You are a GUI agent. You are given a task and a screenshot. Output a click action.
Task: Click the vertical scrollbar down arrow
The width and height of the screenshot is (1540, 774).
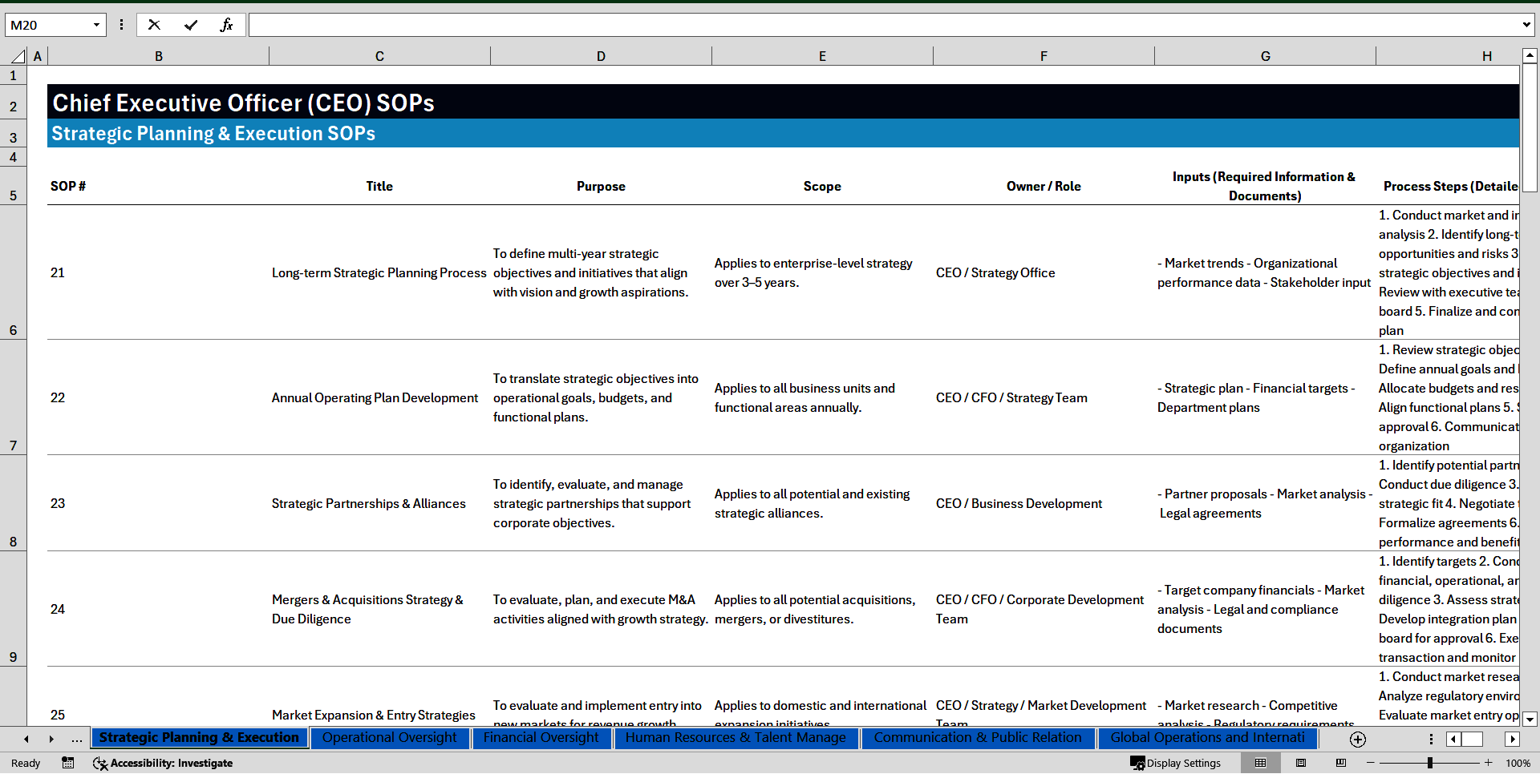click(1530, 719)
